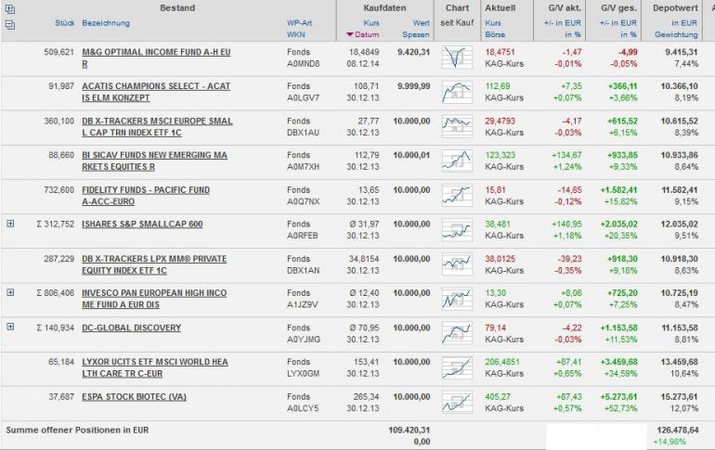Select weighting 12,07% for ESPA STOCK BIOTEC
715x450 pixels.
[686, 408]
